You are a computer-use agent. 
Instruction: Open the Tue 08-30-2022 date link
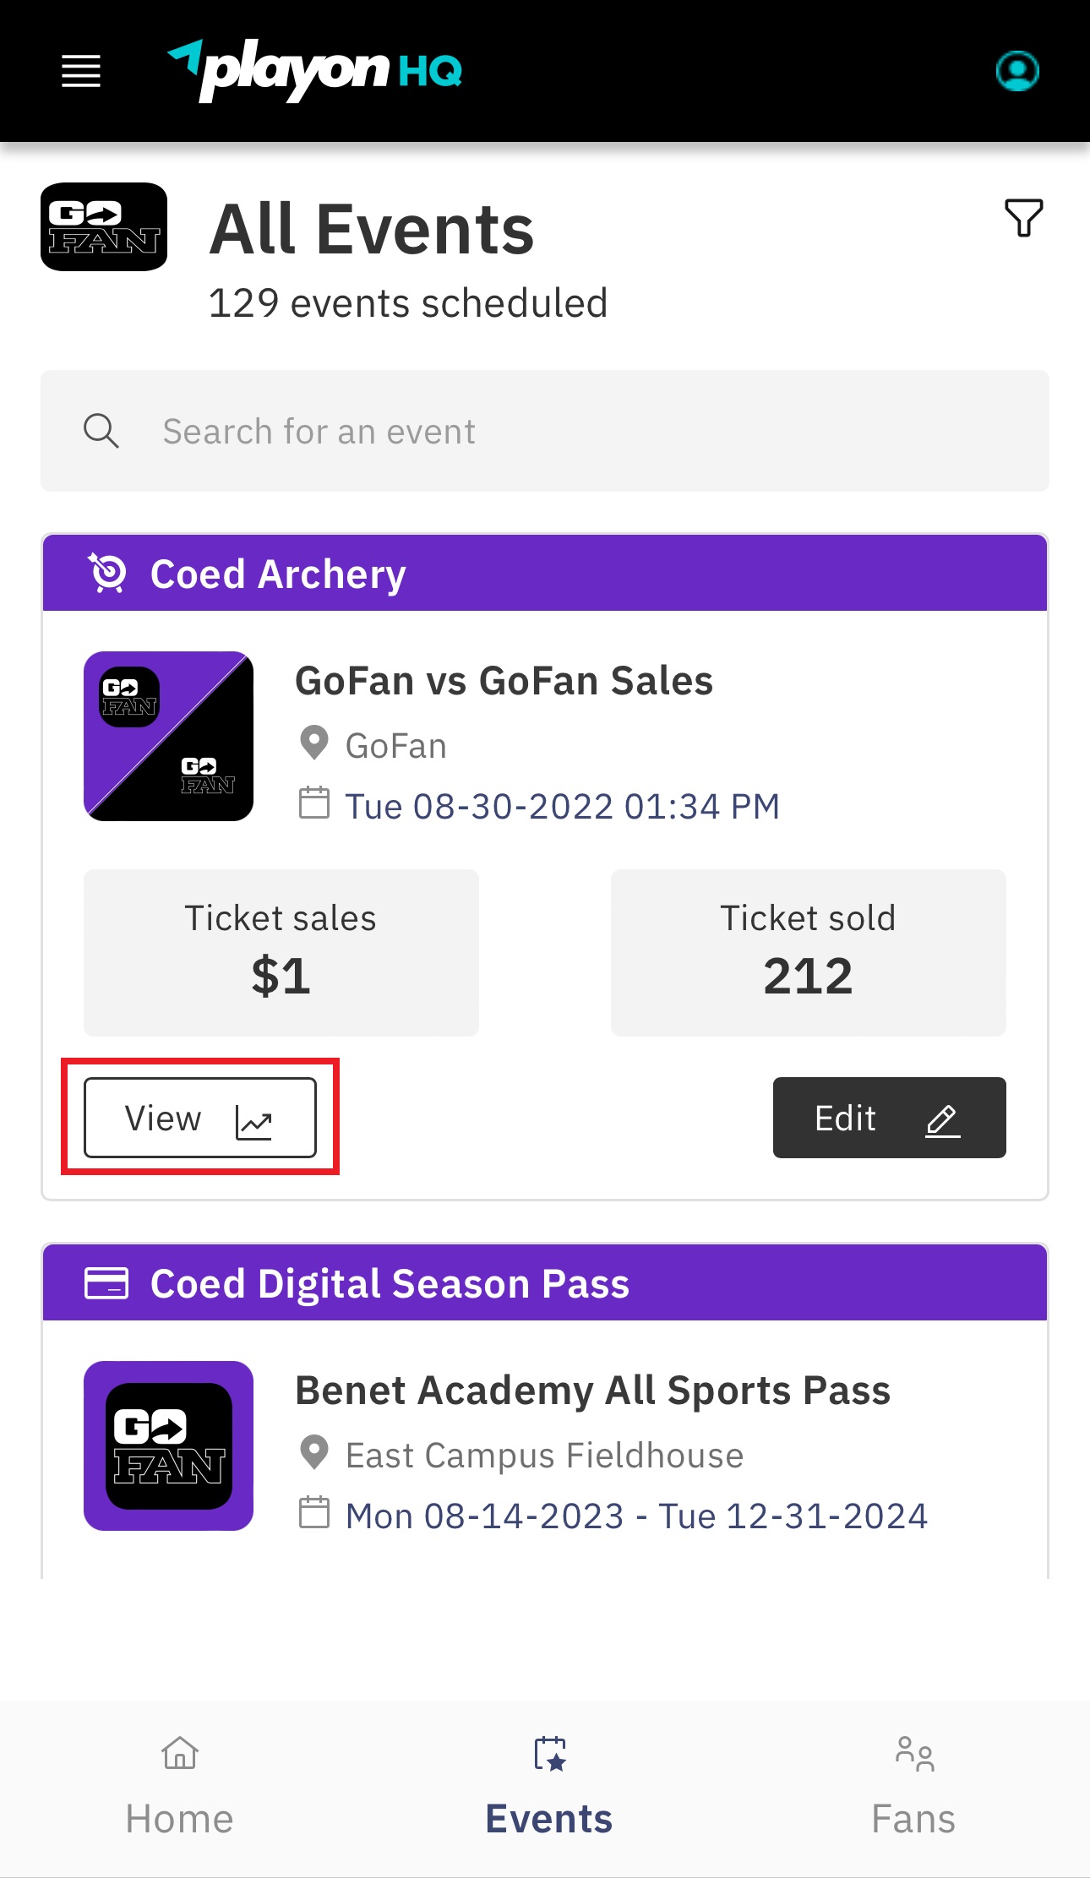562,805
